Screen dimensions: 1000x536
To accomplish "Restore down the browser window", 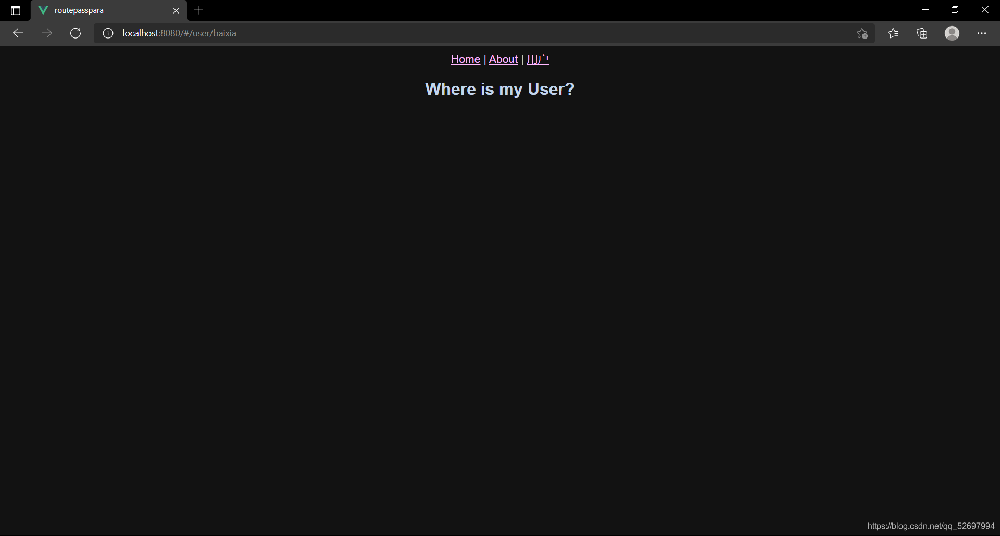I will point(955,10).
